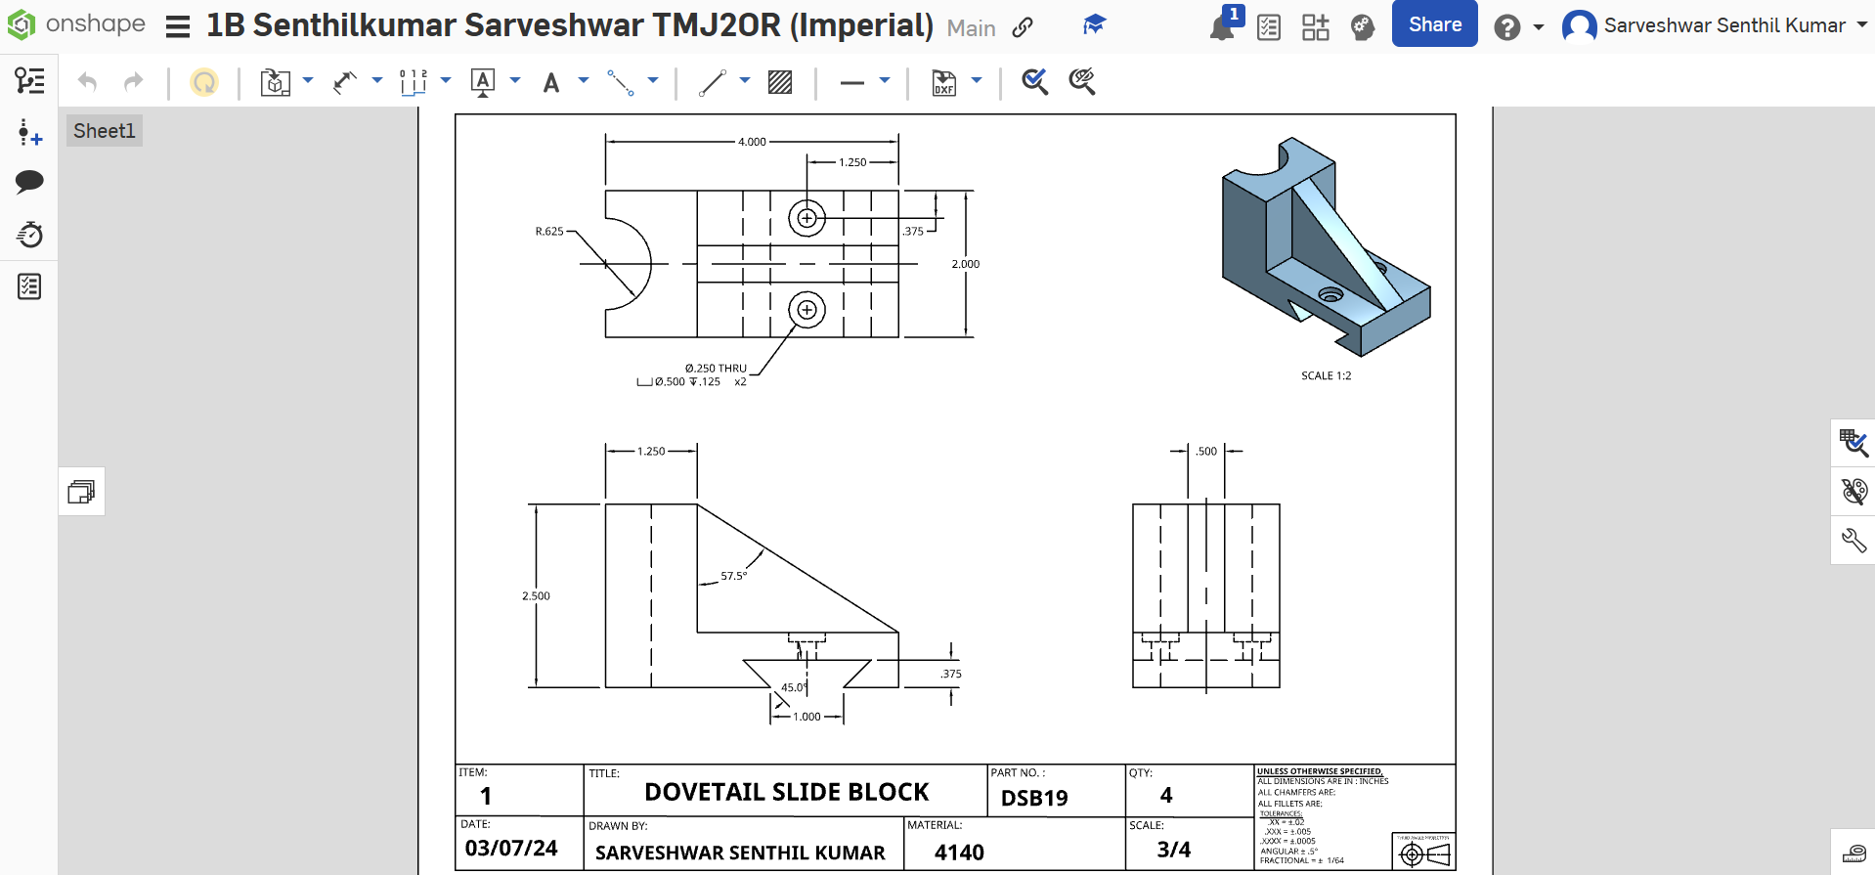Click the Export DXF icon

click(x=943, y=82)
